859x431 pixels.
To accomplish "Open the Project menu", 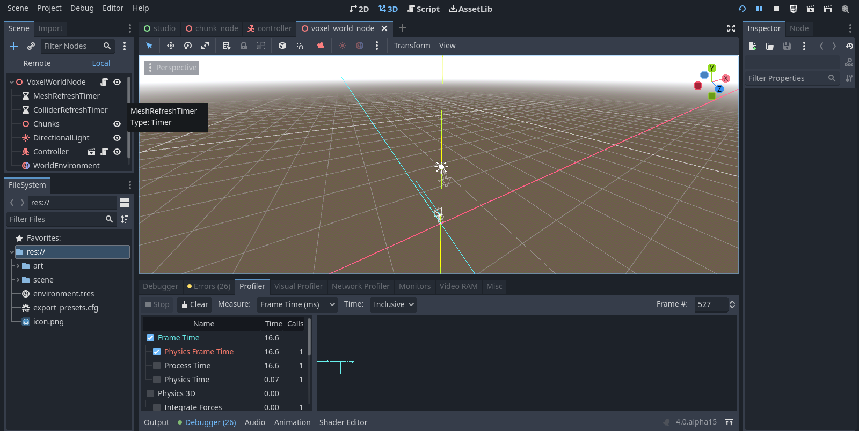I will coord(49,8).
